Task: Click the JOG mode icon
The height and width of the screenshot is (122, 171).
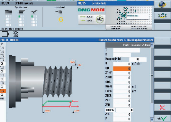Action: (16, 34)
